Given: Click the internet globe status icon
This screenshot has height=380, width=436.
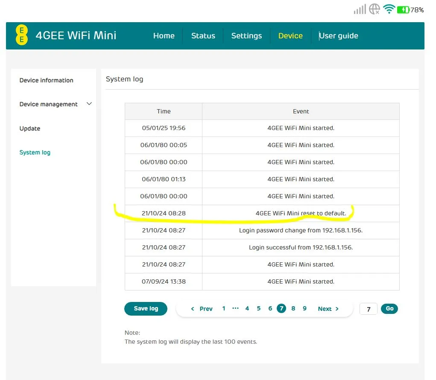Looking at the screenshot, I should point(375,9).
